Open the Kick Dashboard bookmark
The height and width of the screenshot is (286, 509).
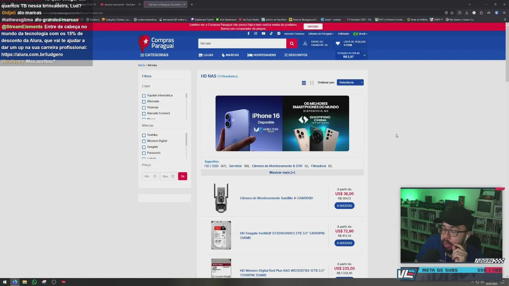click(x=226, y=19)
